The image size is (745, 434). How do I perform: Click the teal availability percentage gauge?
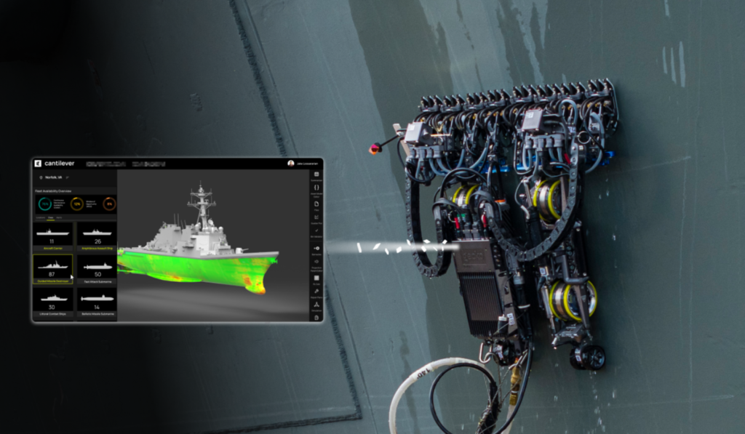44,204
